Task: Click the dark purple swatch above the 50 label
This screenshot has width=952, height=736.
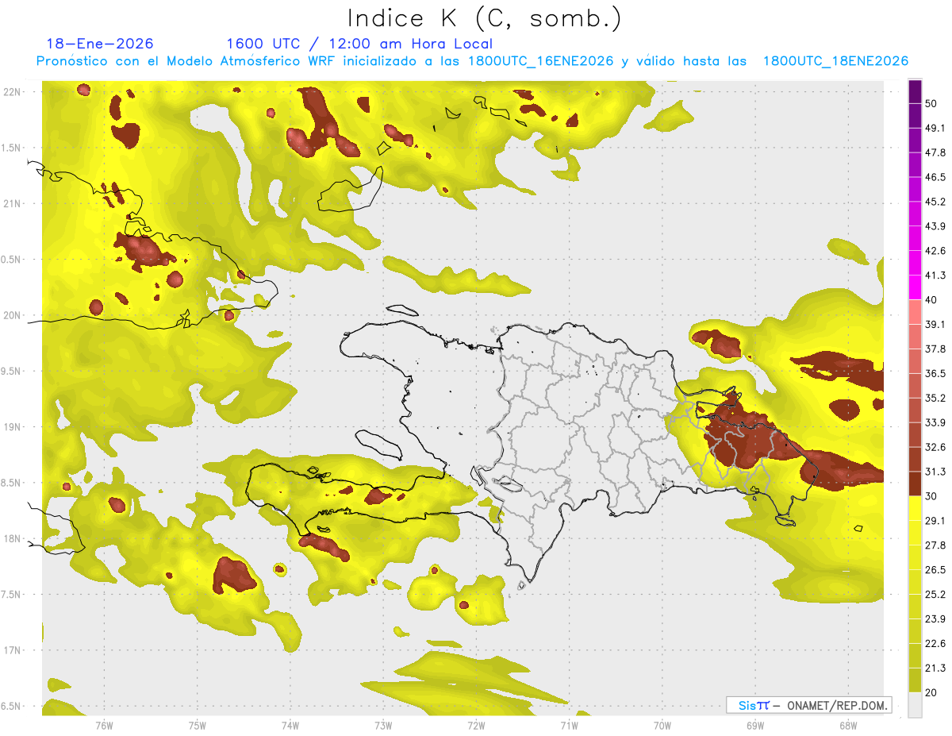Action: coord(916,91)
